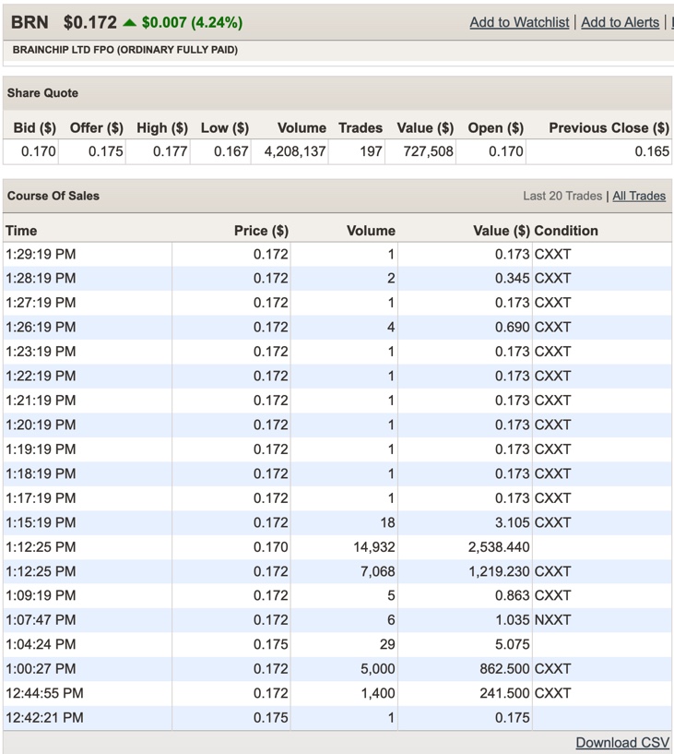Click the Price ($) header in Course Of Sales
This screenshot has width=674, height=754.
(x=261, y=231)
